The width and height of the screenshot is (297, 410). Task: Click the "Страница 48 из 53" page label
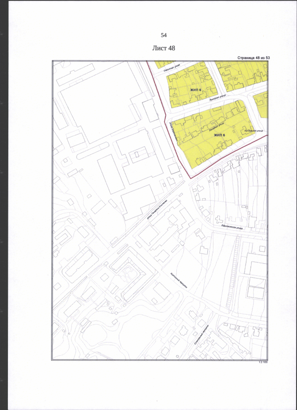pyautogui.click(x=253, y=58)
